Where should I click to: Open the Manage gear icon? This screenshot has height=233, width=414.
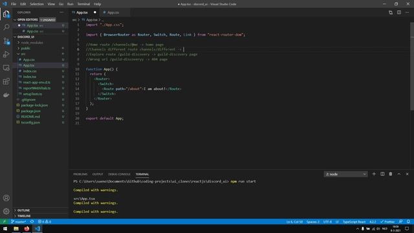coord(6,211)
